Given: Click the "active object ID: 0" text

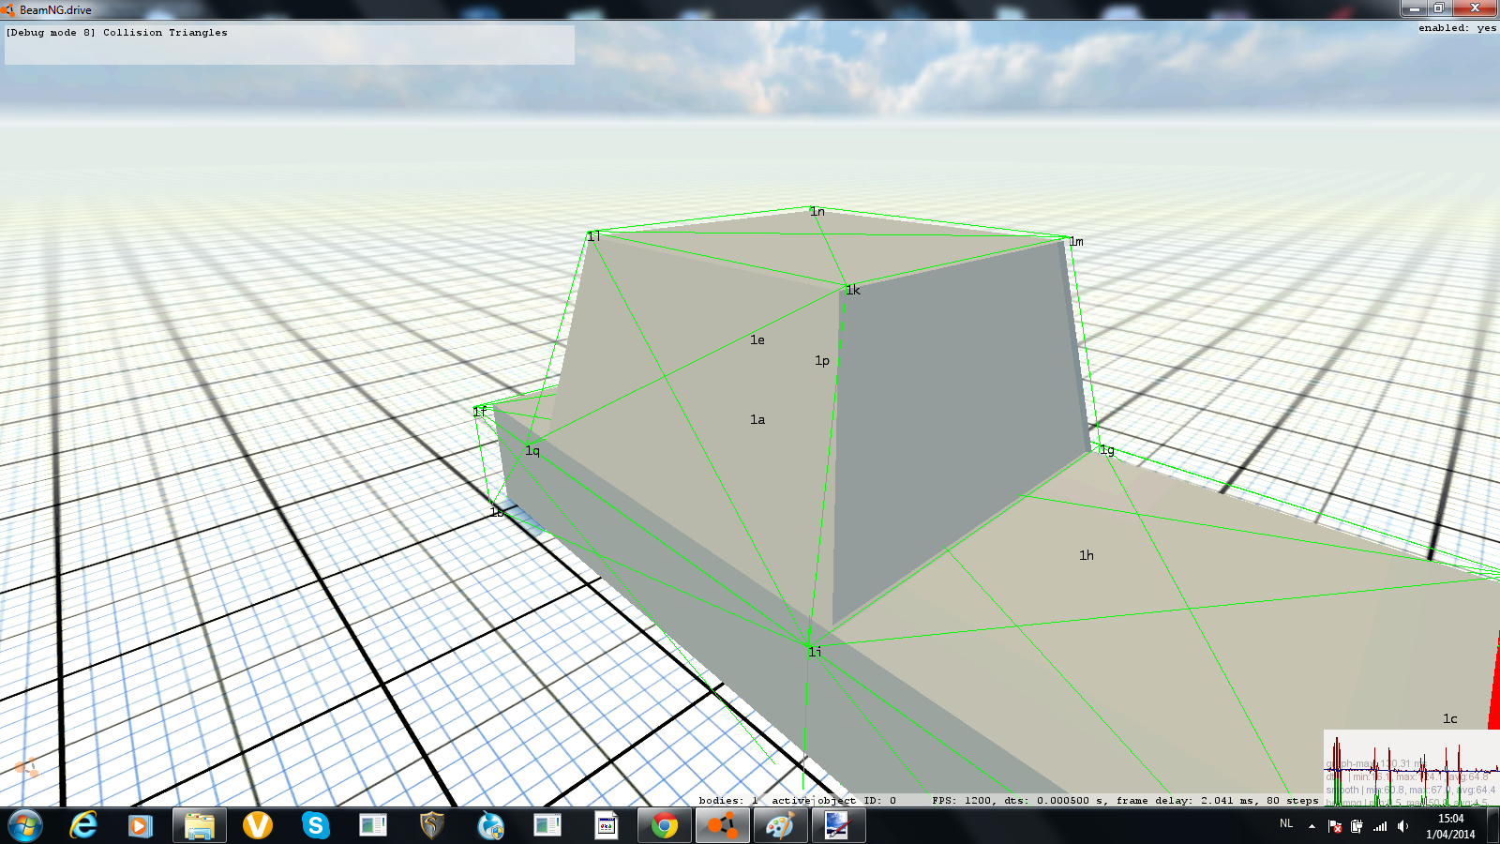Looking at the screenshot, I should pyautogui.click(x=833, y=801).
